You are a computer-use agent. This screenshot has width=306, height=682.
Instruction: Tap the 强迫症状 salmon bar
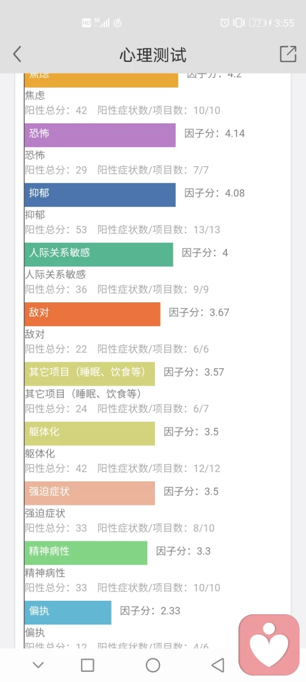click(x=90, y=493)
